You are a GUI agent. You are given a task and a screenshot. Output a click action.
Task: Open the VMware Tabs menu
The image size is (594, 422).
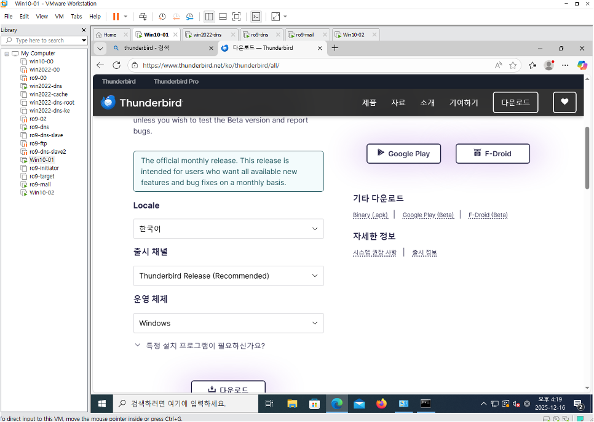tap(76, 16)
